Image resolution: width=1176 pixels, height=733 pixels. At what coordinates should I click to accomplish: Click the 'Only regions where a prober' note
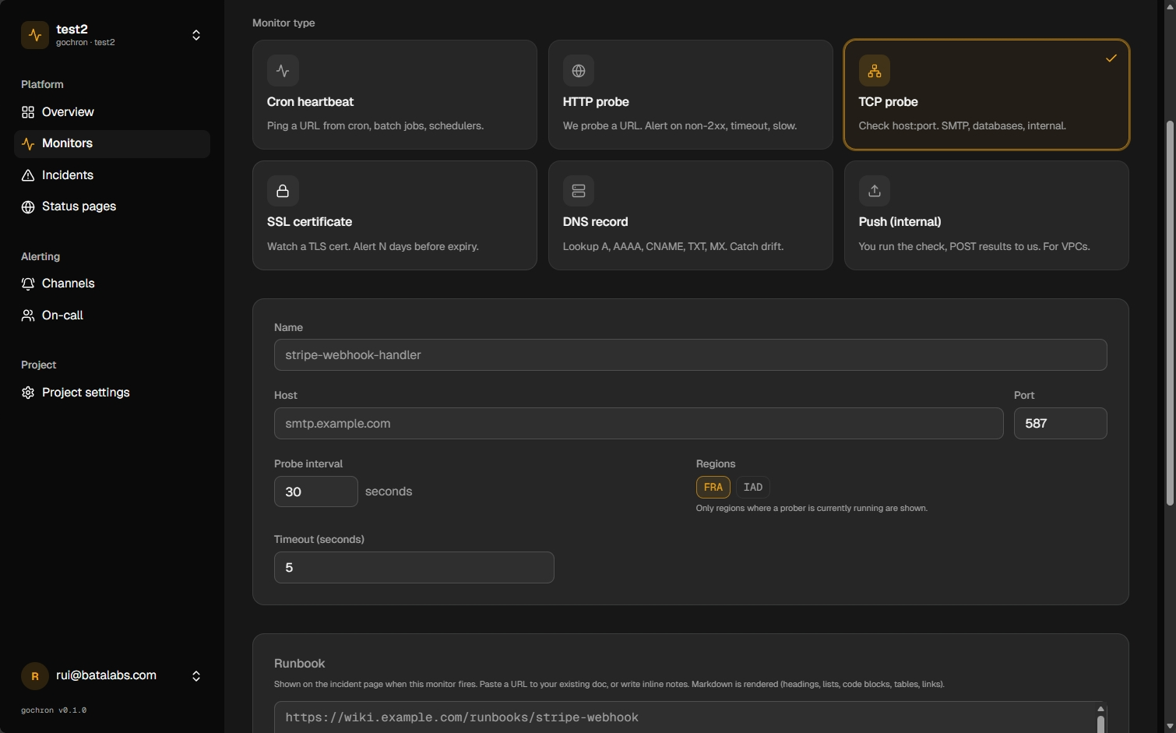pos(812,508)
